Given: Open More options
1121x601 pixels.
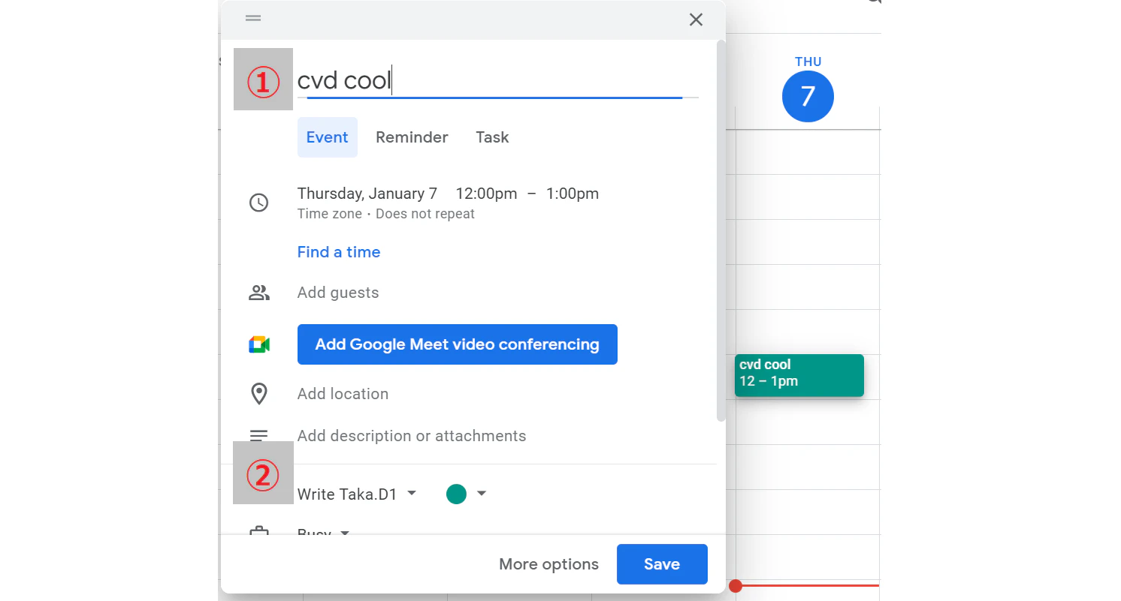Looking at the screenshot, I should (x=548, y=564).
